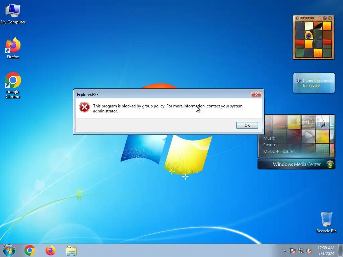Click the red error icon in the dialog
Image resolution: width=343 pixels, height=257 pixels.
84,107
